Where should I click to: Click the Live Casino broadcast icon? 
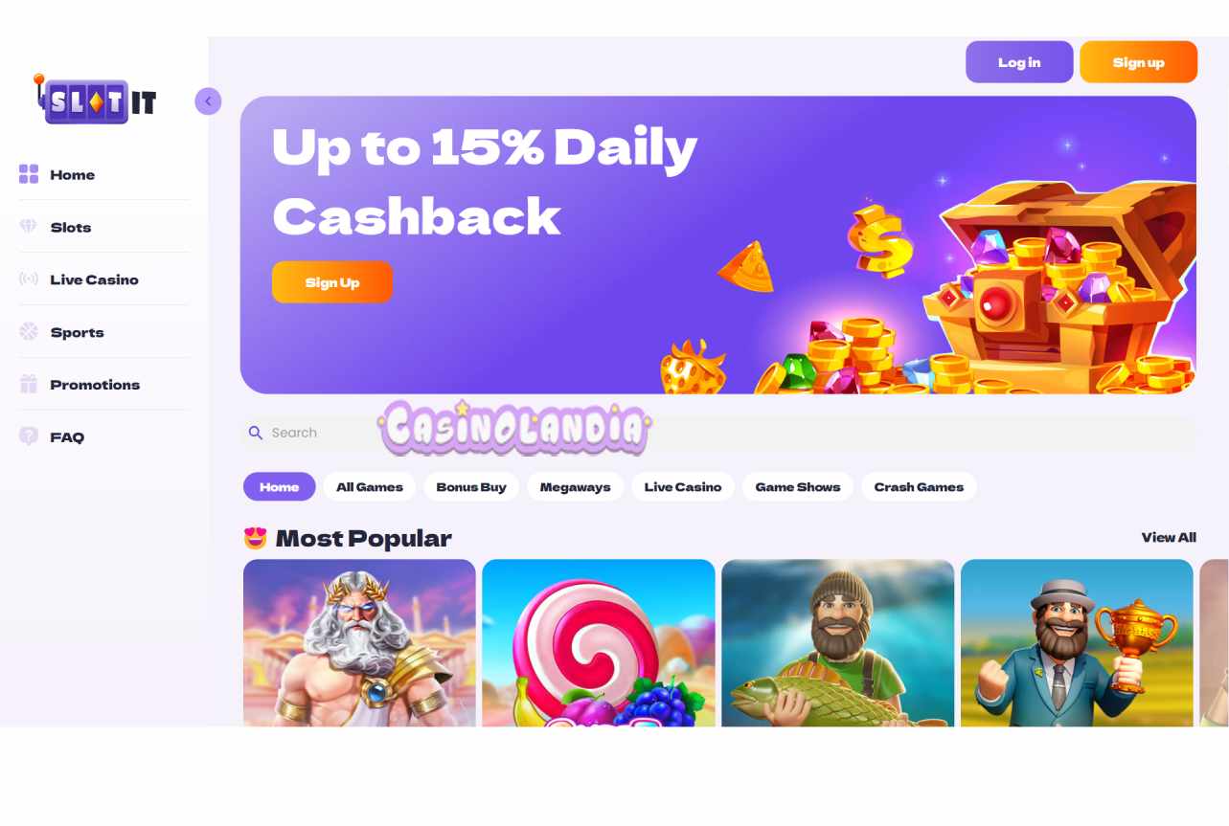(x=29, y=279)
